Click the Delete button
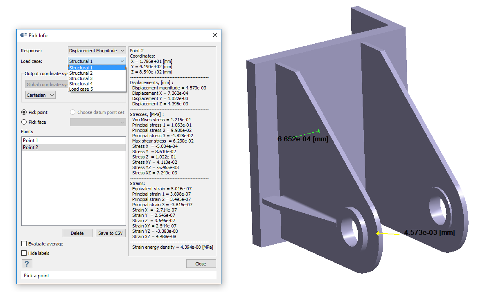 coord(77,233)
